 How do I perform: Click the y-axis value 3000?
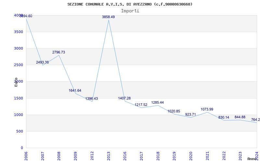pyautogui.click(x=19, y=48)
